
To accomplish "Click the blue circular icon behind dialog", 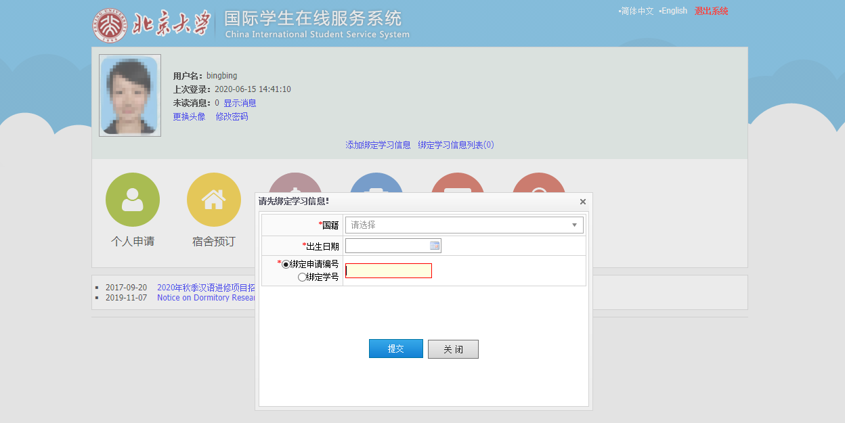I will (x=376, y=183).
